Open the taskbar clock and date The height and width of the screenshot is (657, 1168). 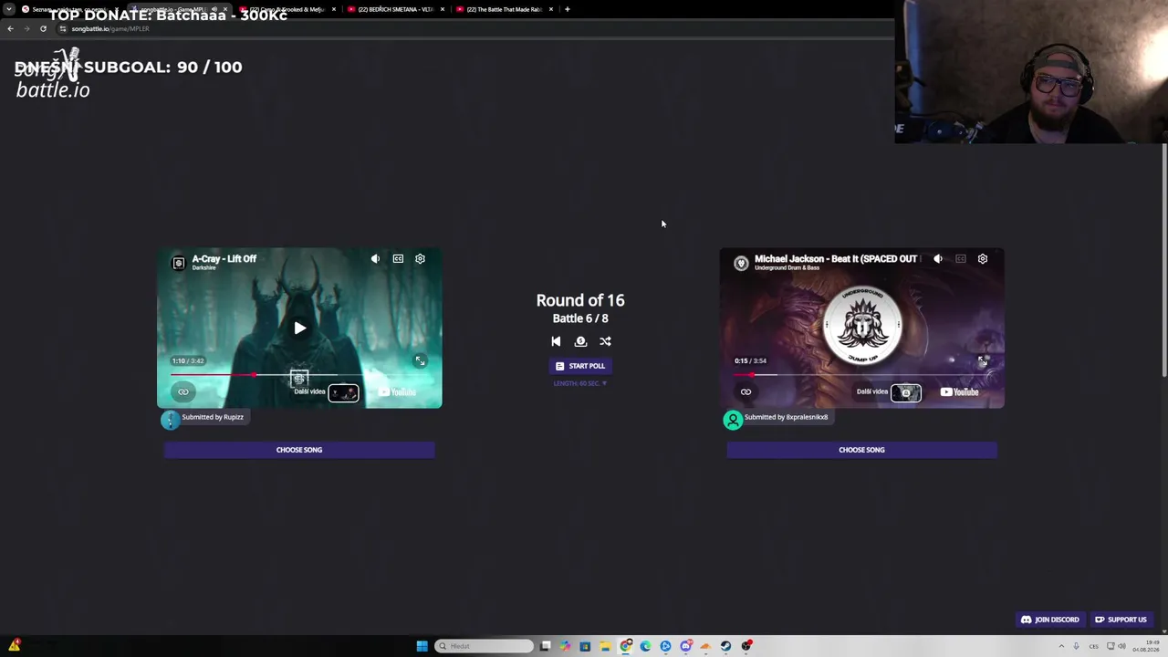1145,646
